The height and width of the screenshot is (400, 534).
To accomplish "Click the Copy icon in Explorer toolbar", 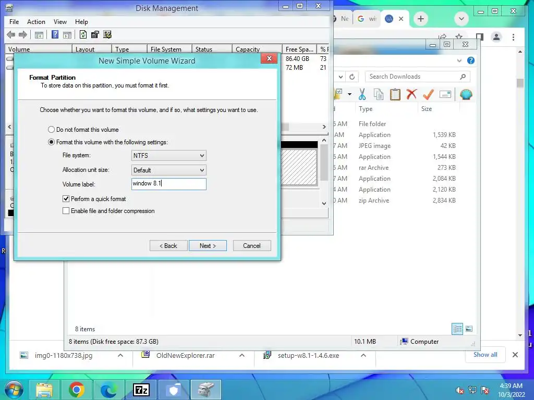I will tap(379, 95).
